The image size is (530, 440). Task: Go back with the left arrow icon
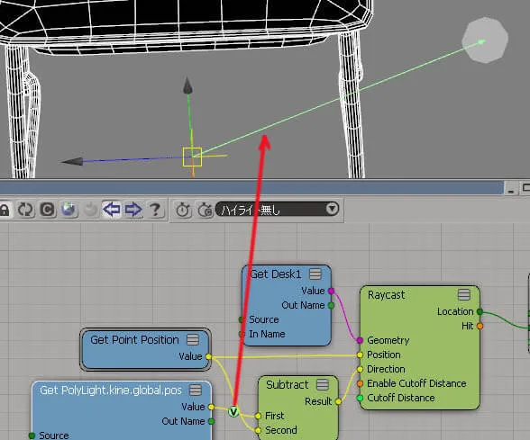(112, 210)
